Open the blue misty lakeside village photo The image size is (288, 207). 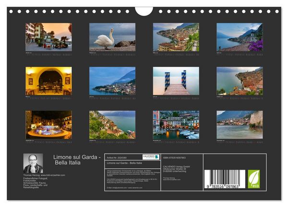click(x=112, y=81)
